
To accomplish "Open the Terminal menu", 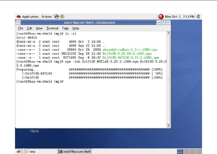I will (52, 28).
